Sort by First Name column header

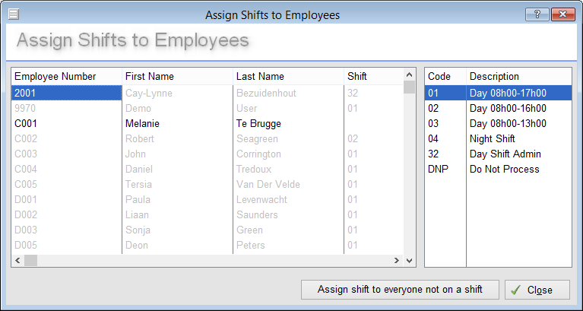[x=176, y=77]
